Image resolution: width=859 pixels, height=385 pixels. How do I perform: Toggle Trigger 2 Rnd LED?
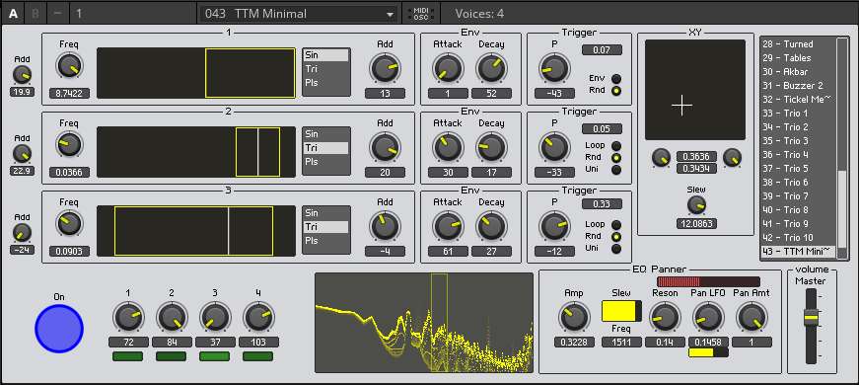coord(616,157)
